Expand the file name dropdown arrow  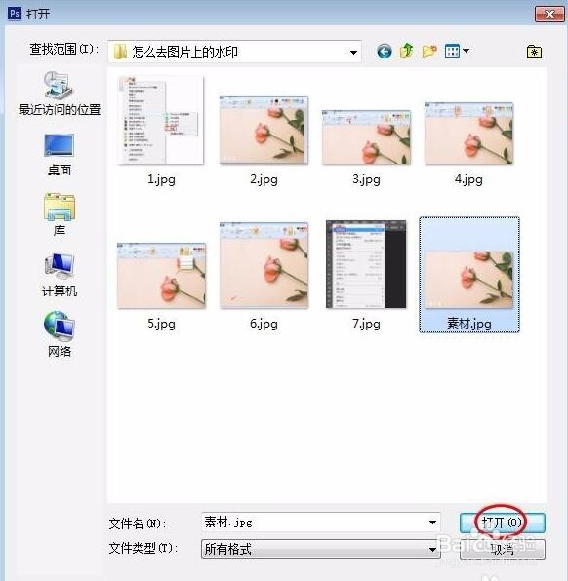pyautogui.click(x=432, y=523)
